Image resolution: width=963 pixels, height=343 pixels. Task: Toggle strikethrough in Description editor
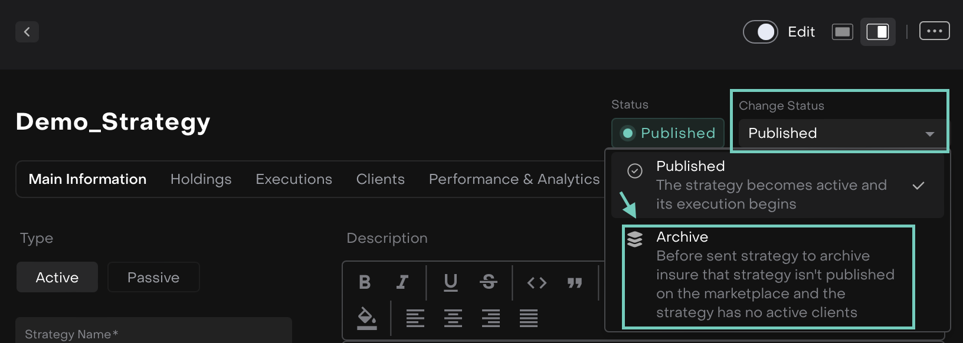click(488, 283)
